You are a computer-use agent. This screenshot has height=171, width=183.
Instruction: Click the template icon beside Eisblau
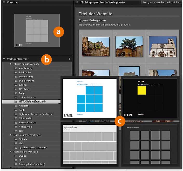pyautogui.click(x=15, y=85)
